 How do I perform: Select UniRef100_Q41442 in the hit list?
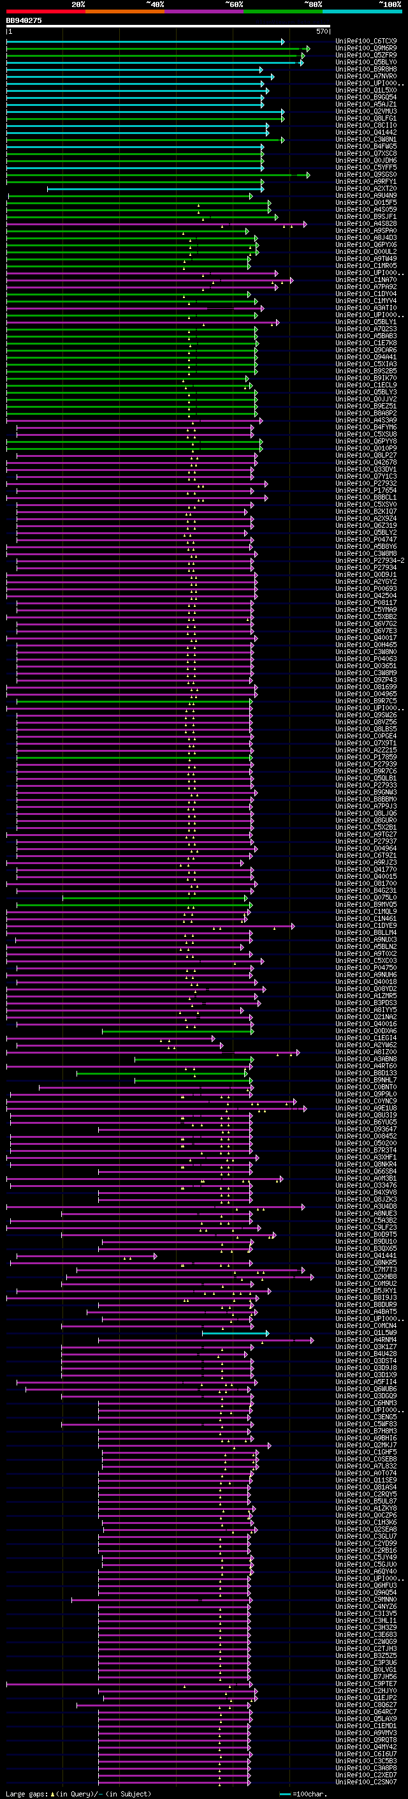[x=366, y=133]
